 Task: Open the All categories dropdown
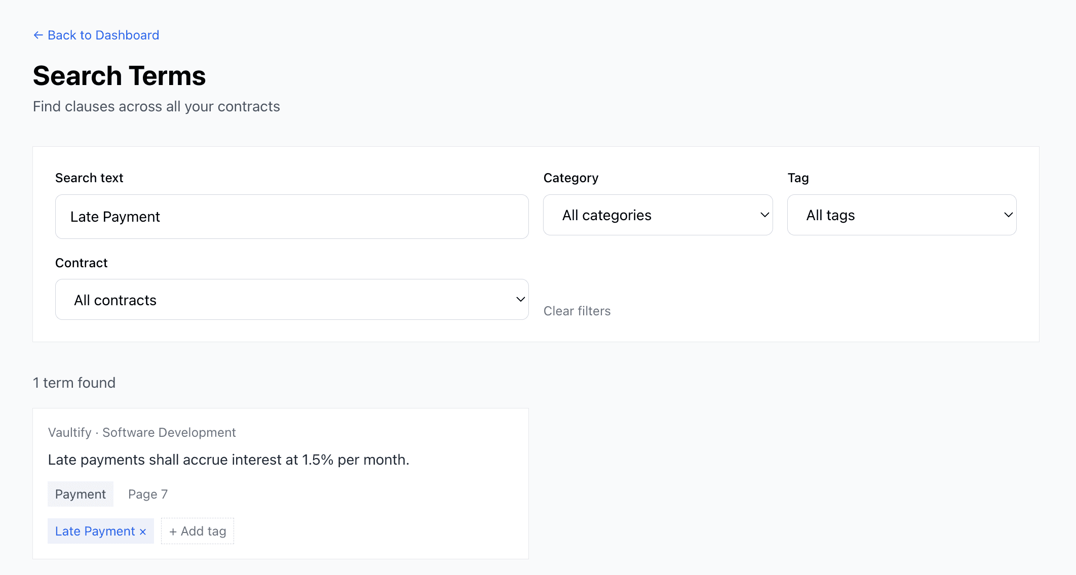pos(658,215)
